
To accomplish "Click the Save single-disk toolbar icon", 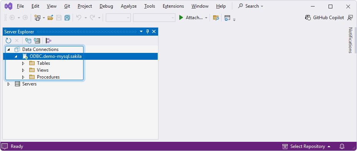I will click(59, 18).
